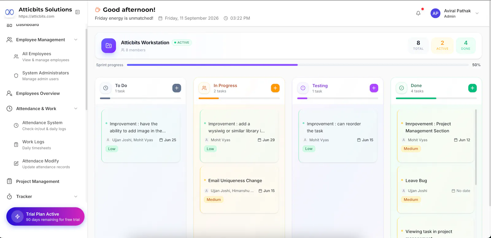The height and width of the screenshot is (238, 491).
Task: Click the Attendance System clock icon
Action: point(16,125)
